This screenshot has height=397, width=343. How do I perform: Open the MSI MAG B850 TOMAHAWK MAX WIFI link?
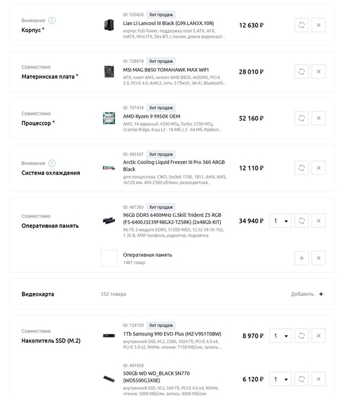(166, 70)
